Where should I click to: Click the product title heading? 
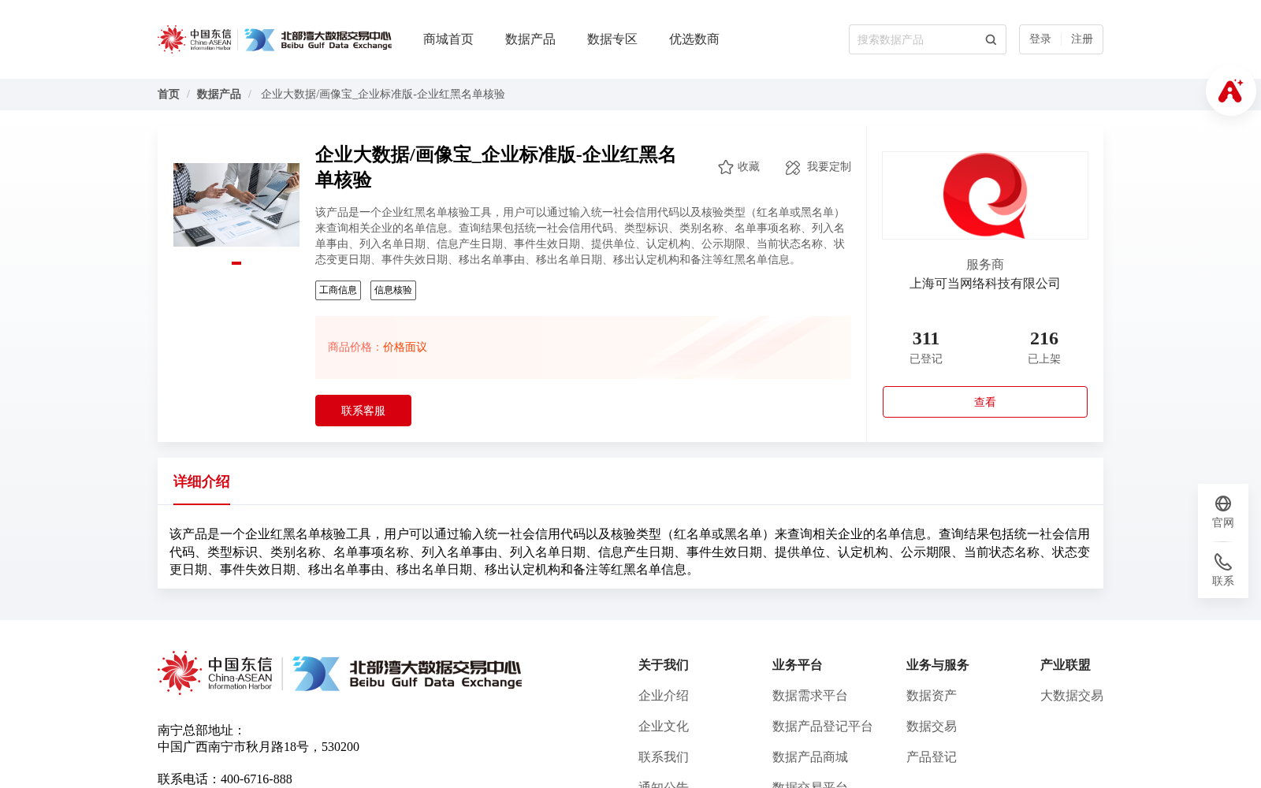pyautogui.click(x=496, y=167)
